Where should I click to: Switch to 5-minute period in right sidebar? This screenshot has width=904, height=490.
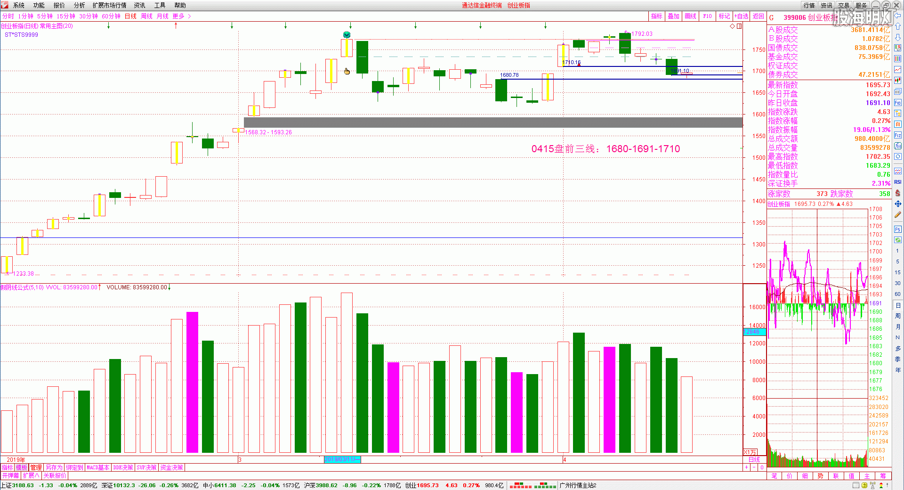pyautogui.click(x=898, y=261)
